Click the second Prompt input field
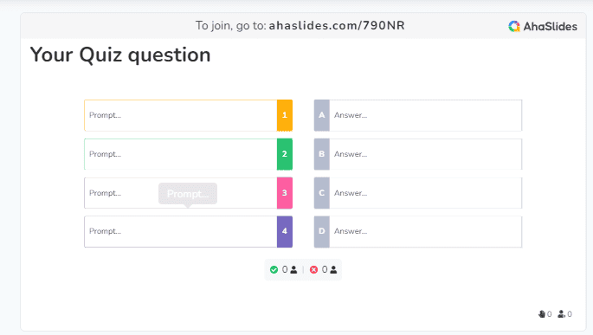Screen dimensions: 593x335 (181, 154)
